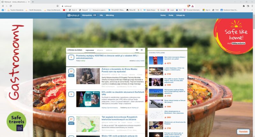
Task: Open the browser wallet/sidebar icon
Action: (248, 6)
